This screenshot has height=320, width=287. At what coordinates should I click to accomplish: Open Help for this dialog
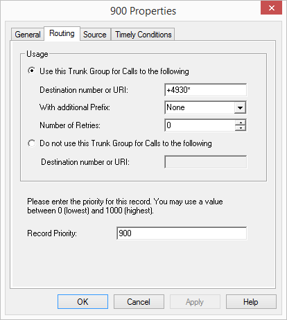(x=251, y=301)
